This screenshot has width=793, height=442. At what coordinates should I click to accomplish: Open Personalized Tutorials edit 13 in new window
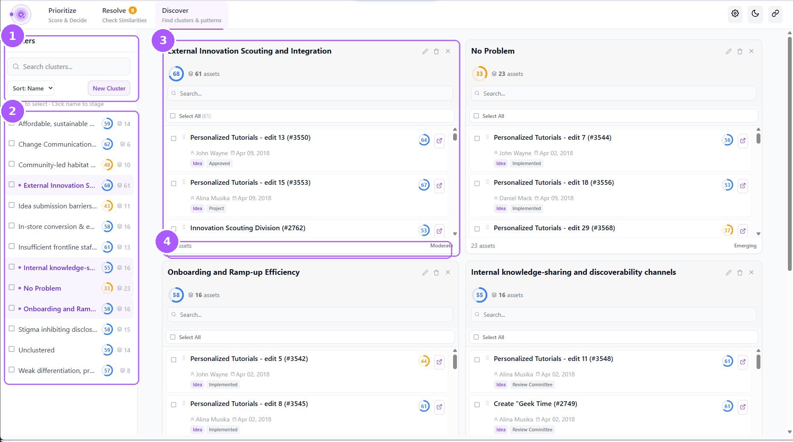coord(439,141)
